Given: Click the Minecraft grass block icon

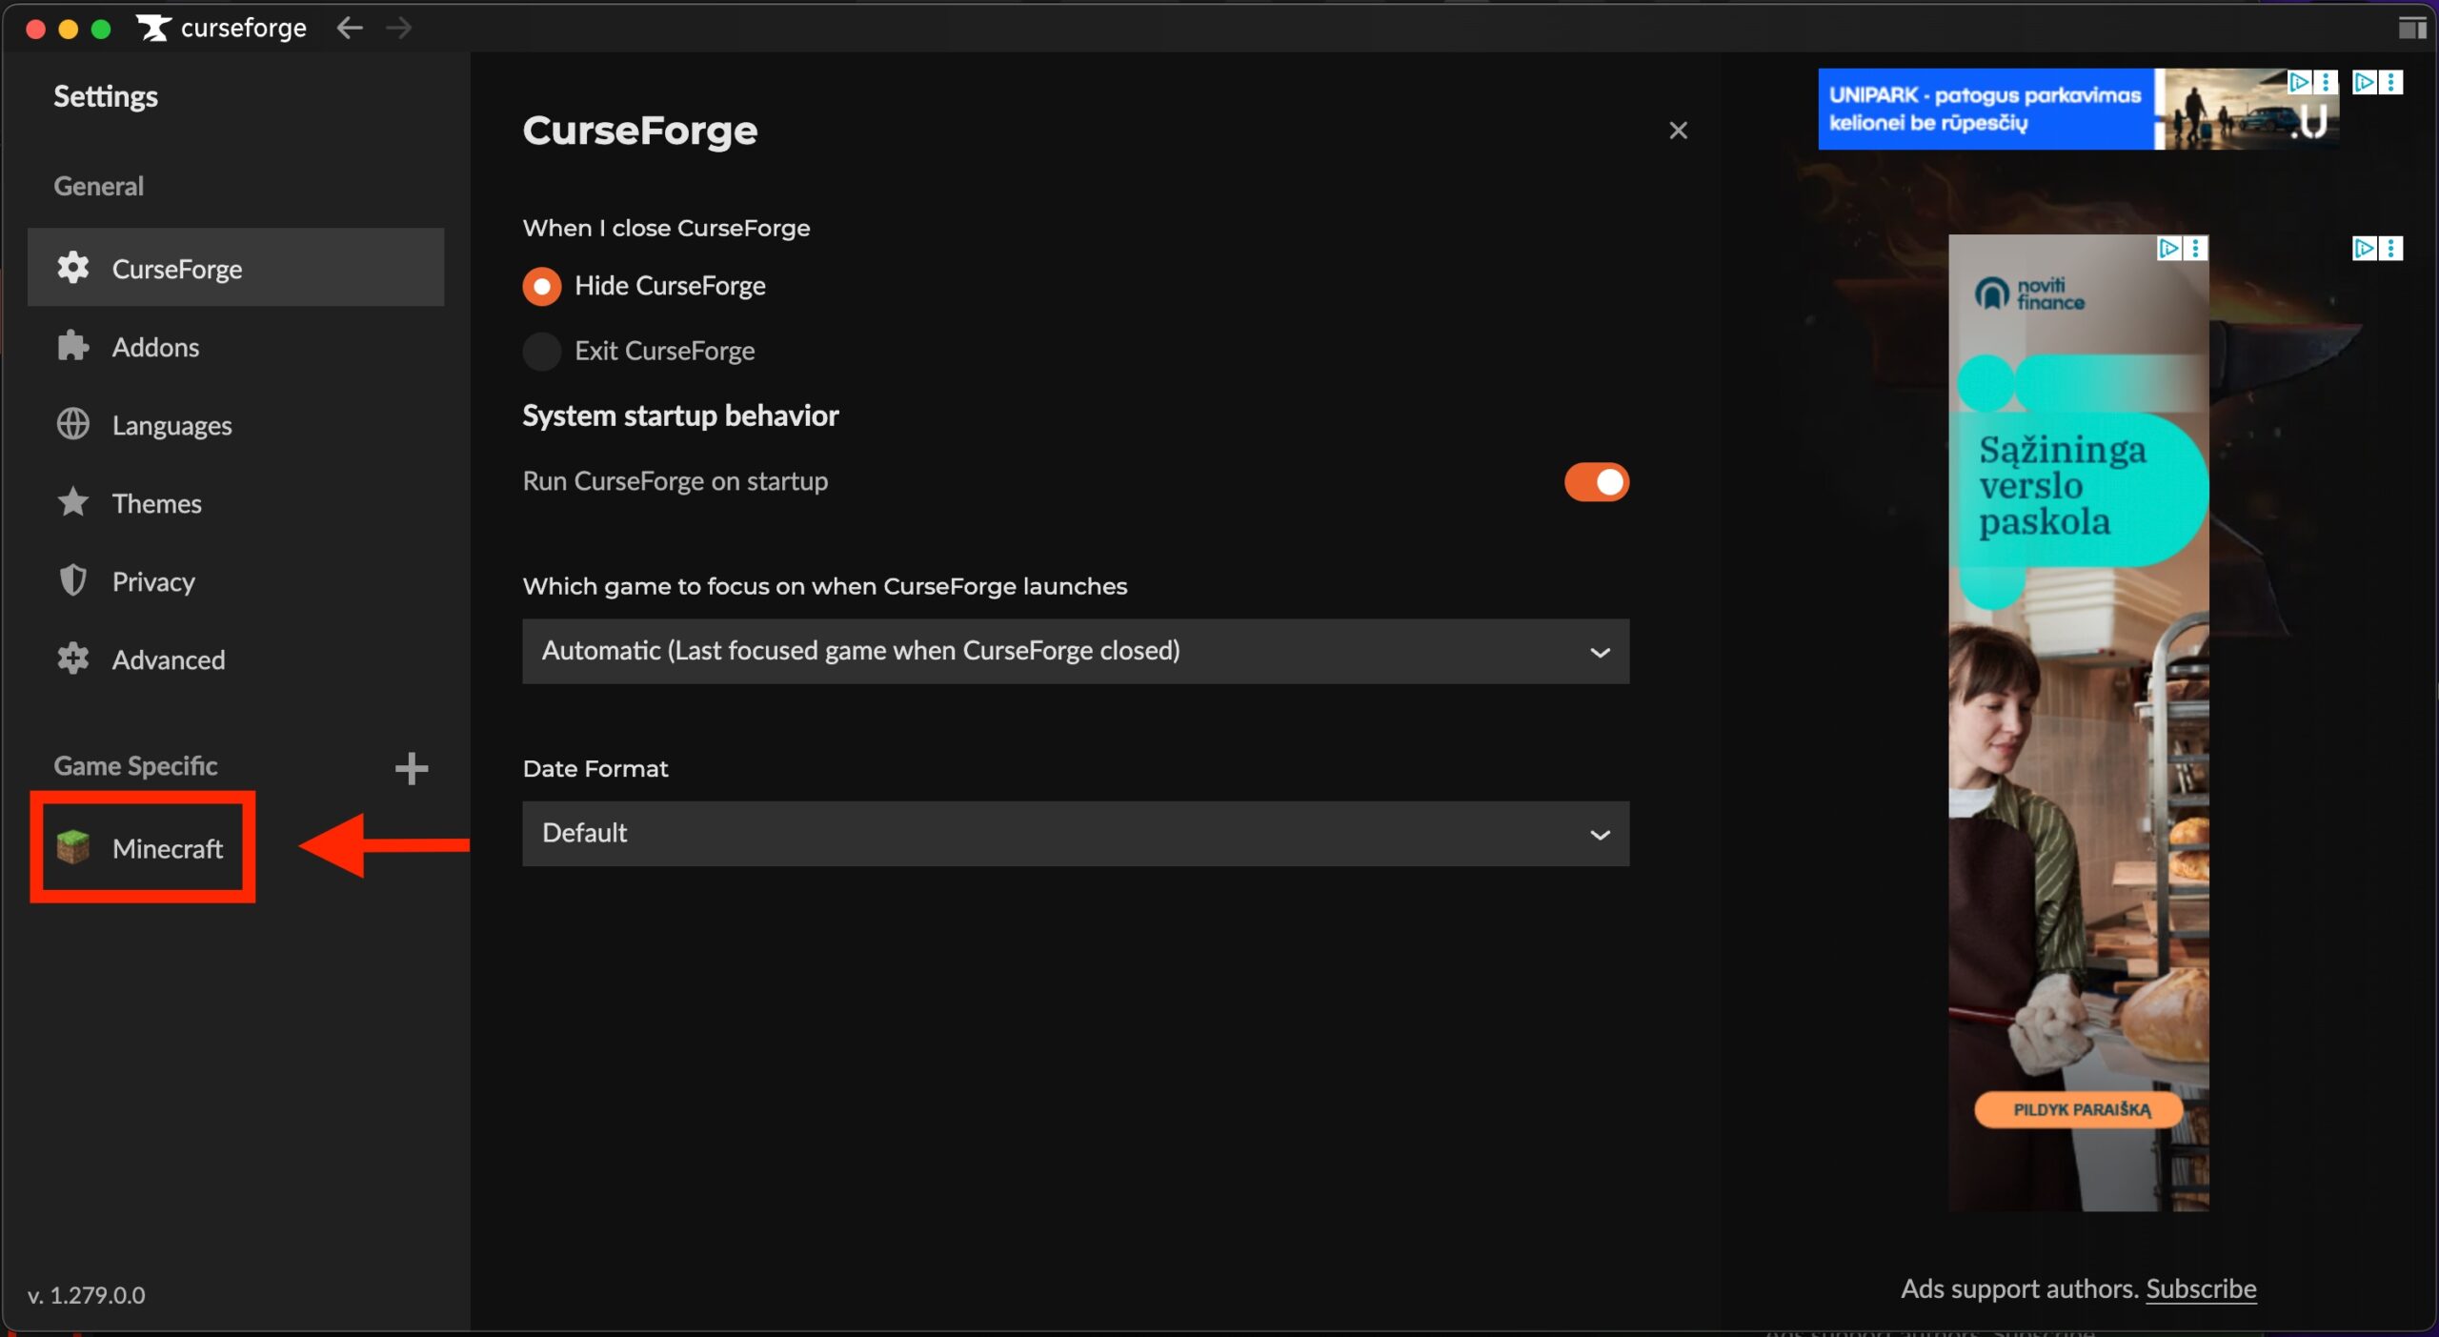Looking at the screenshot, I should (x=73, y=847).
